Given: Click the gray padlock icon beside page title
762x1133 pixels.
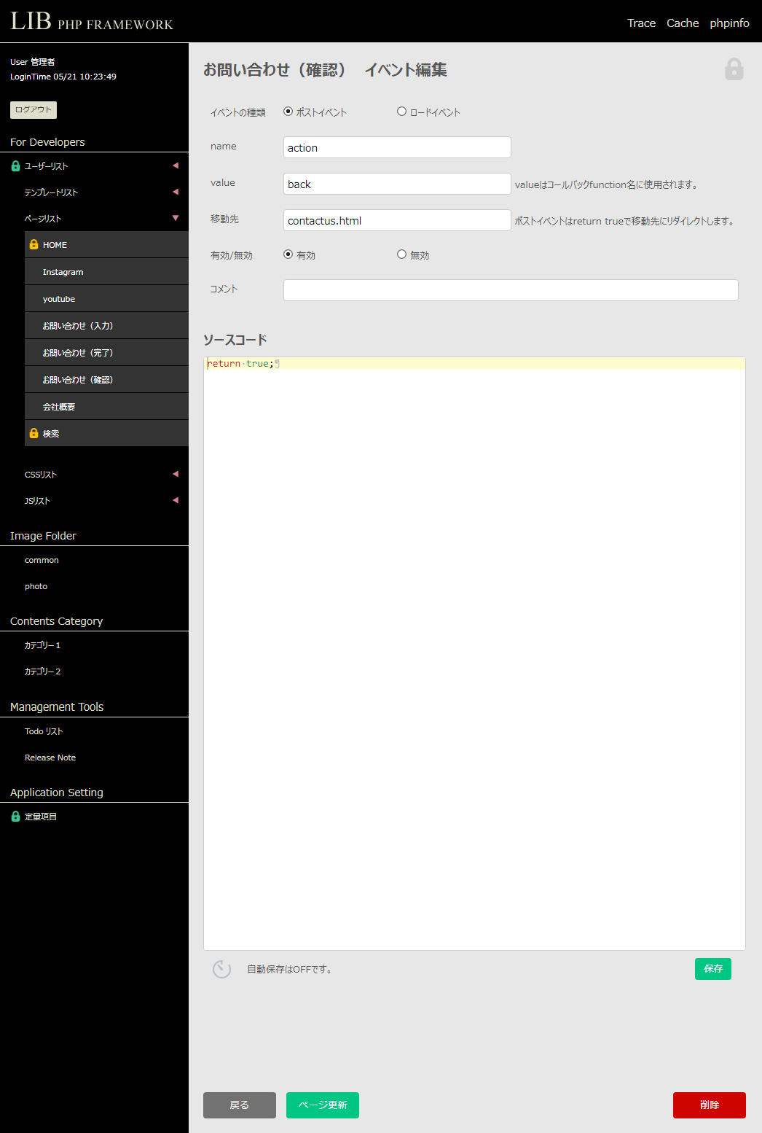Looking at the screenshot, I should pos(734,69).
